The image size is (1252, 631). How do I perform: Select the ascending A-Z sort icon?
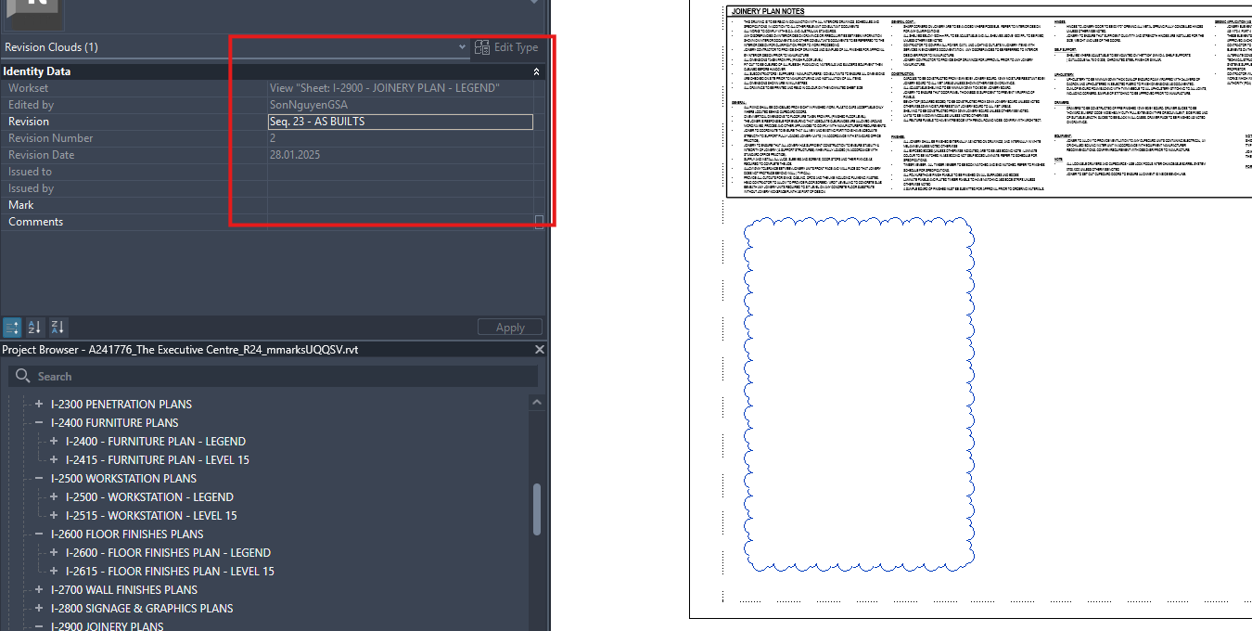(34, 327)
